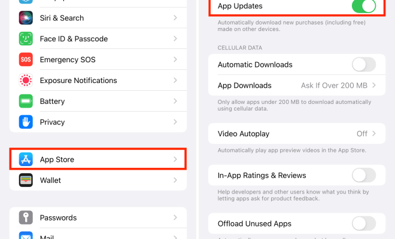Tap 'Automatically download new purchases' description
The width and height of the screenshot is (395, 239).
tap(291, 26)
